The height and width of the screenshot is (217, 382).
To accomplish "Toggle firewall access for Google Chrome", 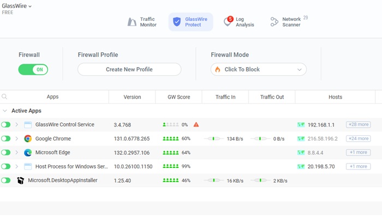I will [5, 138].
